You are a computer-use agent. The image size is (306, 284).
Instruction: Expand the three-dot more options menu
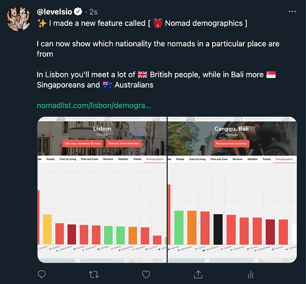click(x=291, y=11)
